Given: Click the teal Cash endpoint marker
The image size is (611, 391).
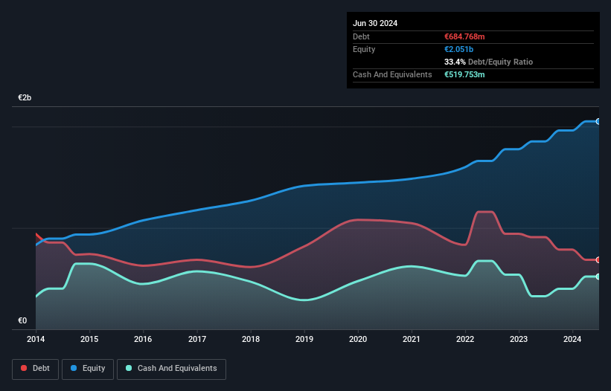Looking at the screenshot, I should click(598, 277).
